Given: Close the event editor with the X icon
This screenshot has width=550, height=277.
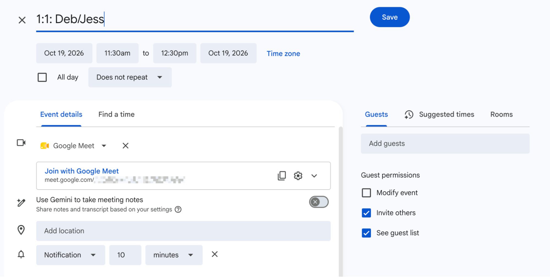Looking at the screenshot, I should click(22, 20).
